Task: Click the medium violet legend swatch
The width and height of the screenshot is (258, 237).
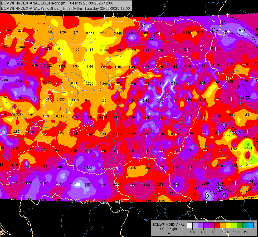Action: tap(201, 225)
